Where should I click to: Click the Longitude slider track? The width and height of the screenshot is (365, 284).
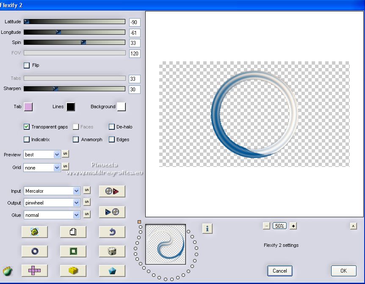(x=75, y=32)
